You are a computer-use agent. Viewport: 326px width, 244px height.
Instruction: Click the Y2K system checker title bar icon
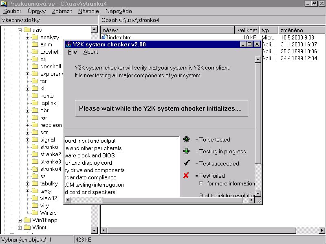click(x=68, y=44)
